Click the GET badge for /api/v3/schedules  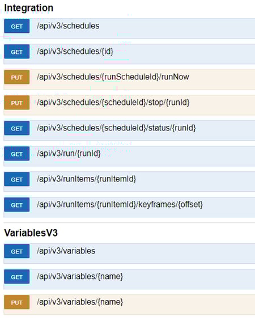coord(17,26)
